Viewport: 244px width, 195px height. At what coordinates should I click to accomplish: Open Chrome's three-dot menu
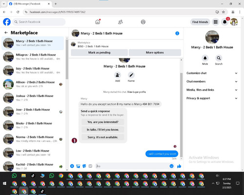[240, 12]
